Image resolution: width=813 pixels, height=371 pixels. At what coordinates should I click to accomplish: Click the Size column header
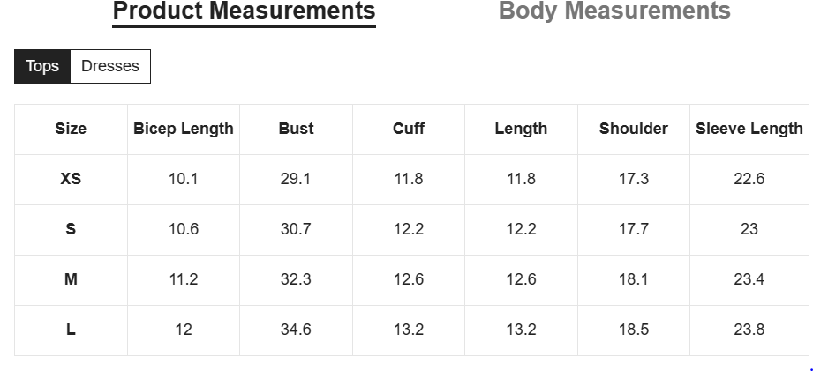[x=71, y=129]
